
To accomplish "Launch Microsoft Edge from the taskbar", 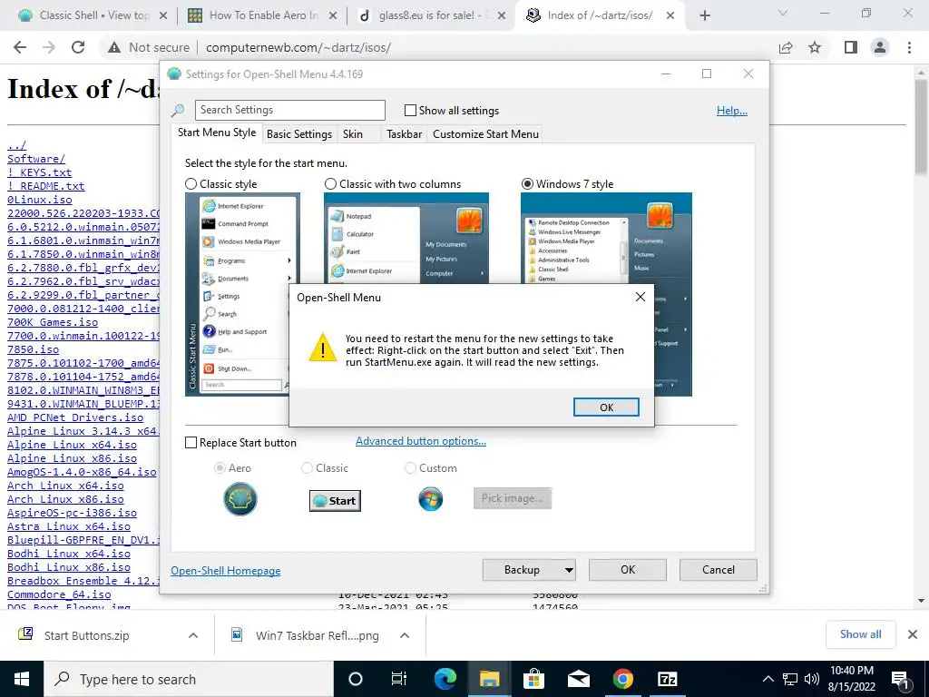I will (x=445, y=679).
